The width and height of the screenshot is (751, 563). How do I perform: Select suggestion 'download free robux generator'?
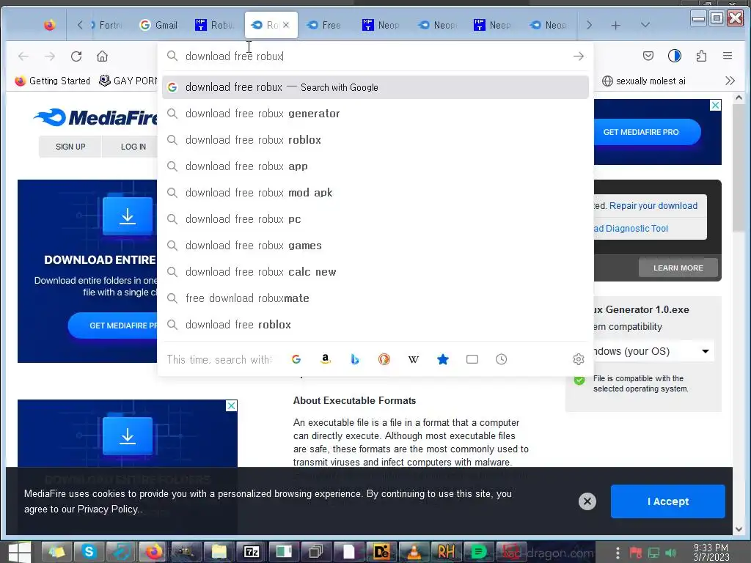375,114
